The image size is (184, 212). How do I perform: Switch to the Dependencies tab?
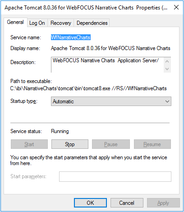(92, 23)
